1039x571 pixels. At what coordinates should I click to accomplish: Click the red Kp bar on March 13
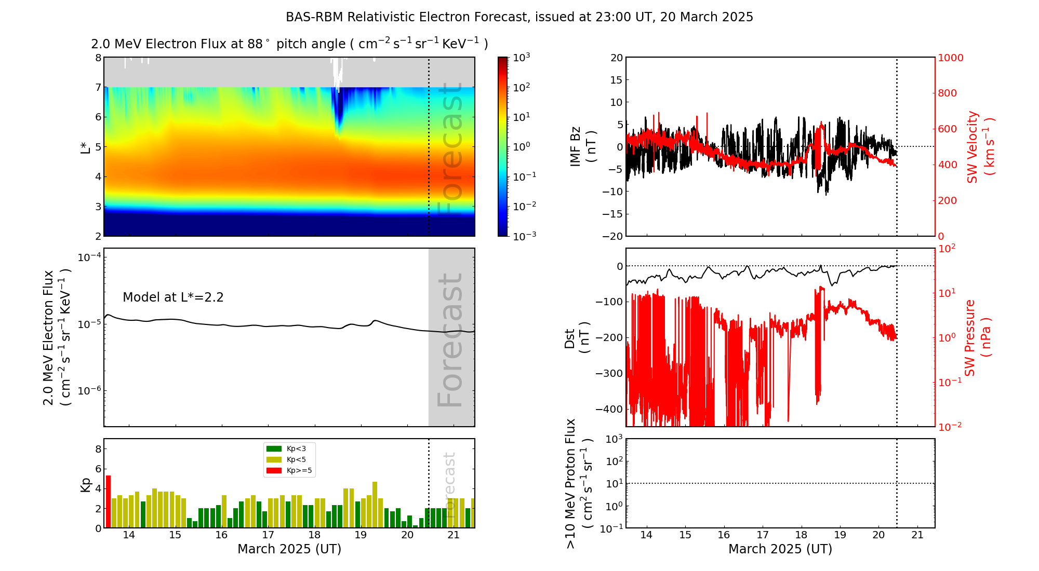click(x=108, y=501)
